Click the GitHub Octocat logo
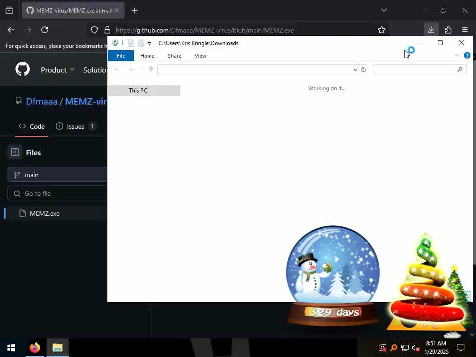This screenshot has height=357, width=476. pos(22,70)
